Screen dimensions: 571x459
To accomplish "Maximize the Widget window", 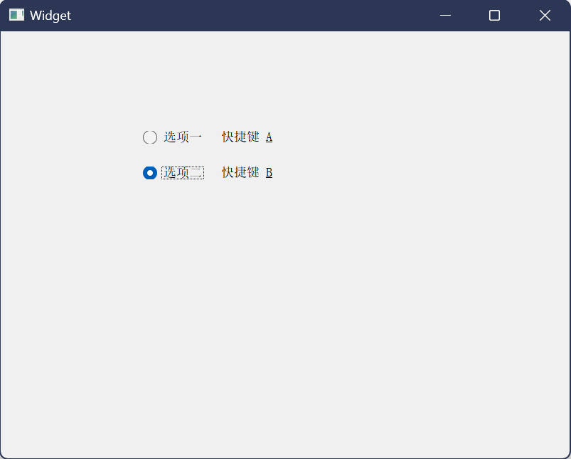I will (494, 16).
